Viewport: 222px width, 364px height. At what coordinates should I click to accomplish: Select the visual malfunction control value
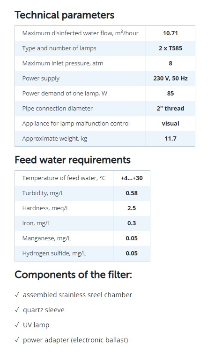coord(170,124)
